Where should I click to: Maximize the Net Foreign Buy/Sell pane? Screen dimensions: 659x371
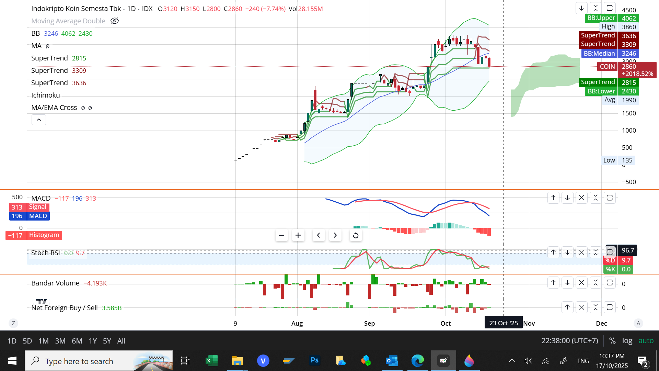(x=610, y=307)
